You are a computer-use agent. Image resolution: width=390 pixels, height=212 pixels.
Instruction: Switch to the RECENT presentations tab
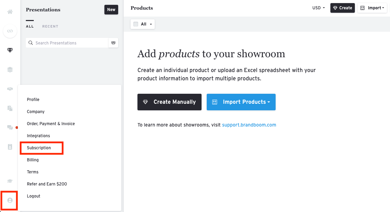[x=50, y=26]
